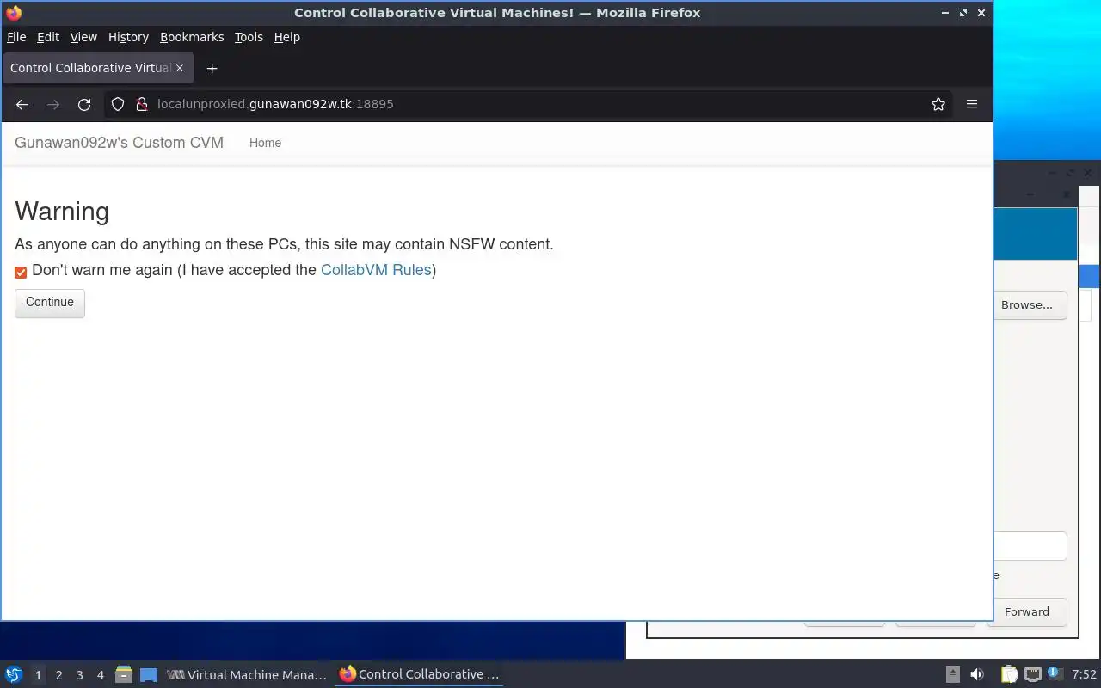Viewport: 1101px width, 688px height.
Task: Open the volume control in the tray
Action: (977, 675)
